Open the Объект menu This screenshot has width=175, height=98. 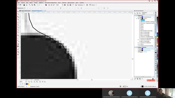(x=36, y=3)
